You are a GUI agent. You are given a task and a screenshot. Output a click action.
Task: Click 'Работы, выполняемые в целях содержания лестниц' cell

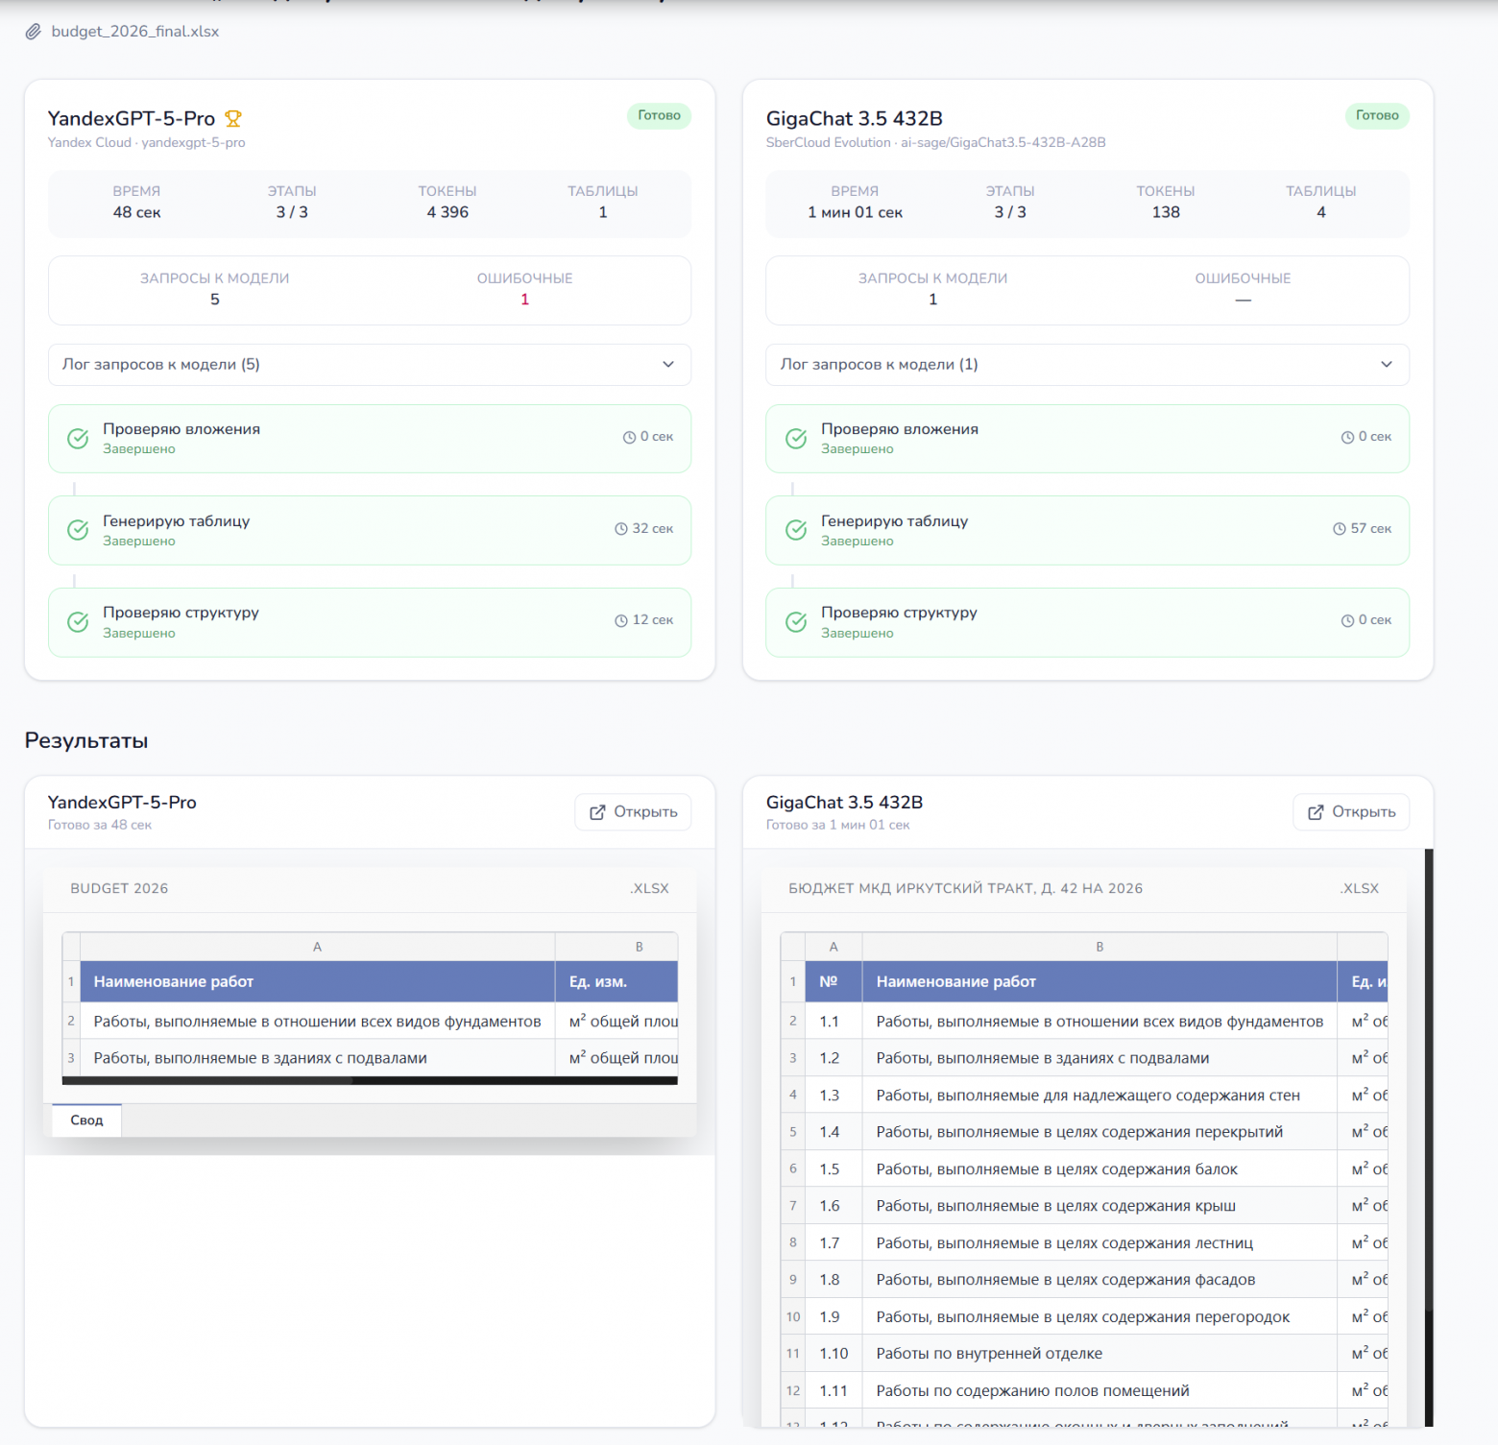(1099, 1243)
